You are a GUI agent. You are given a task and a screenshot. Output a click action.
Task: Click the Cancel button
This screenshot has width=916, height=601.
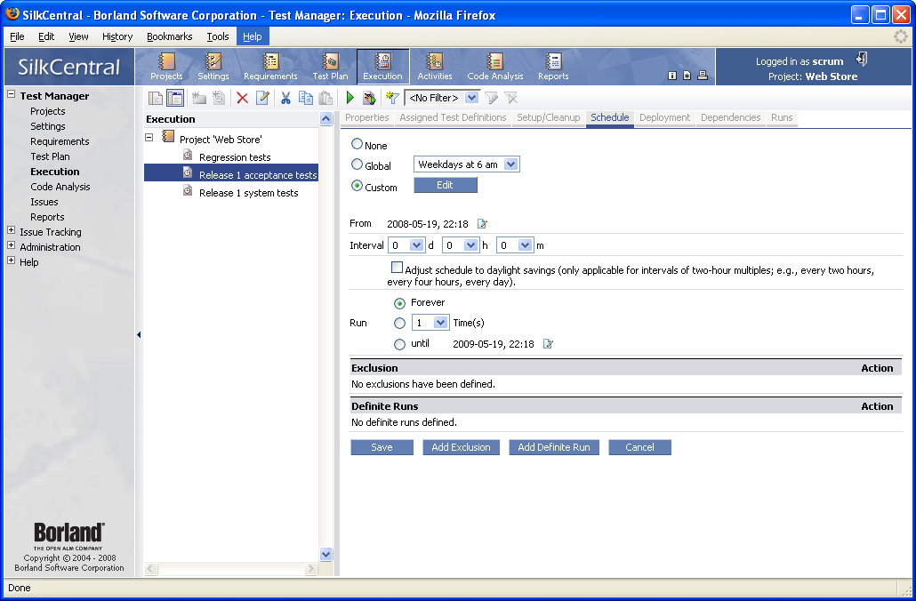click(639, 447)
